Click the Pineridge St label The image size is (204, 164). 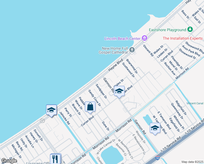(x=177, y=62)
